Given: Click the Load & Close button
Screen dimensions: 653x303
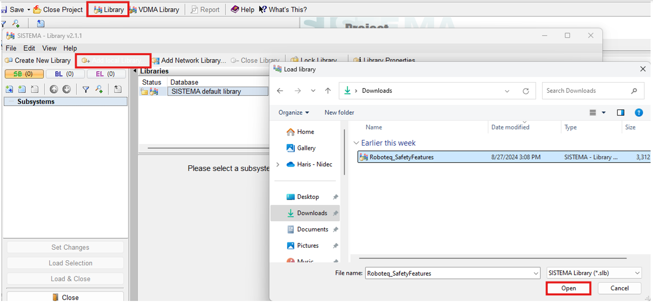Looking at the screenshot, I should coord(65,279).
